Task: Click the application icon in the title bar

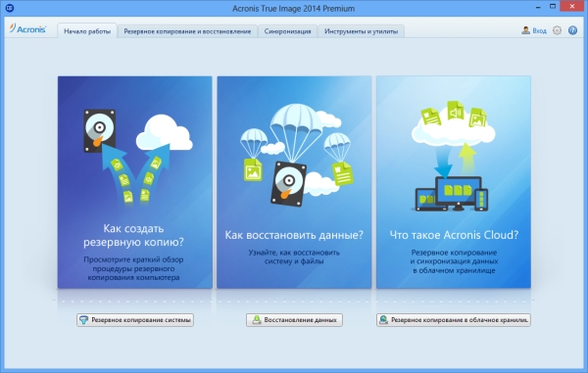Action: pos(10,8)
